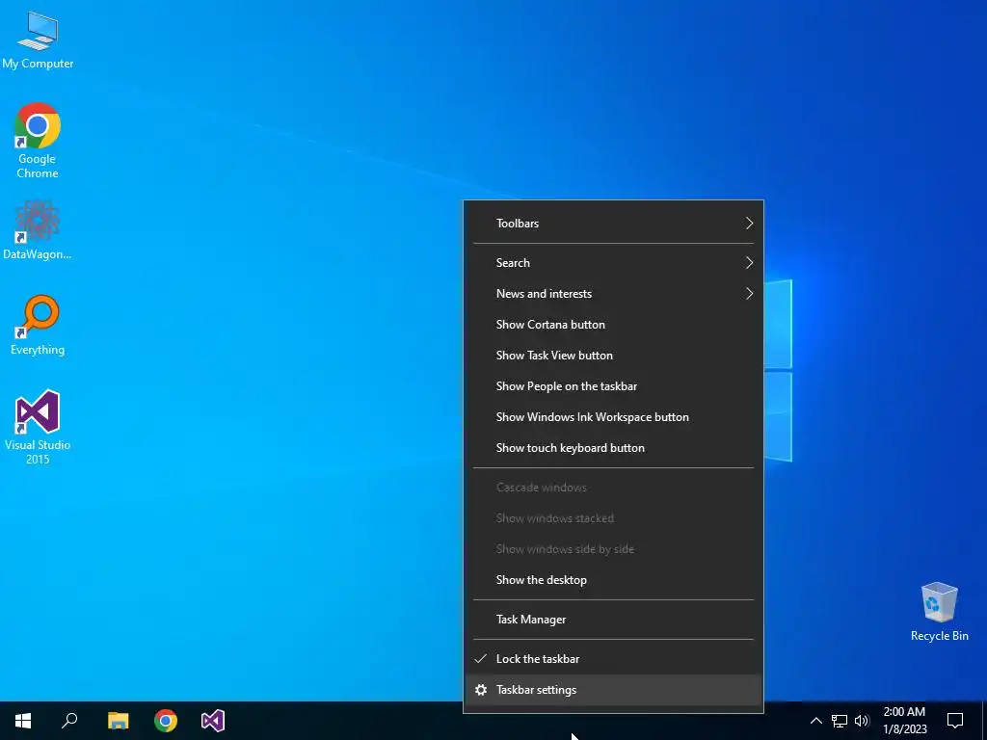The image size is (987, 740).
Task: Select the Visual Studio 2015 desktop shortcut
Action: [x=38, y=427]
